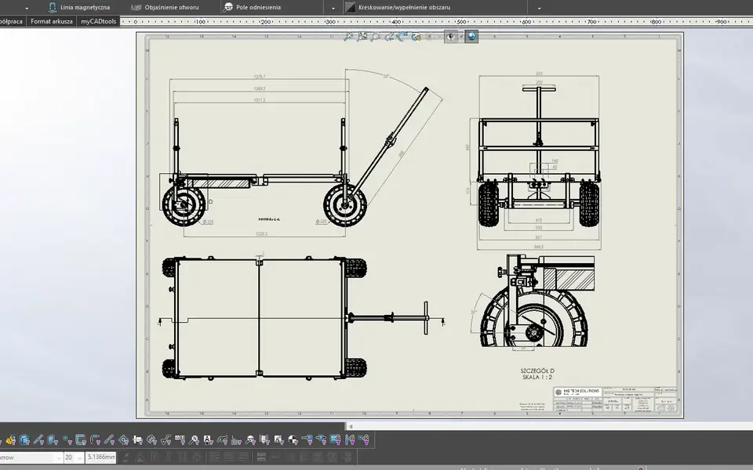
Task: Toggle the Bold B formatting button
Action: click(x=155, y=457)
